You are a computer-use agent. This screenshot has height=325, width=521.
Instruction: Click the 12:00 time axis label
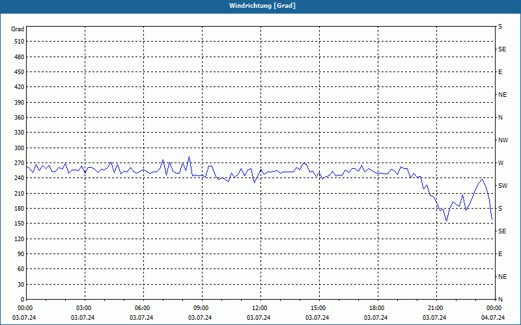tap(260, 308)
